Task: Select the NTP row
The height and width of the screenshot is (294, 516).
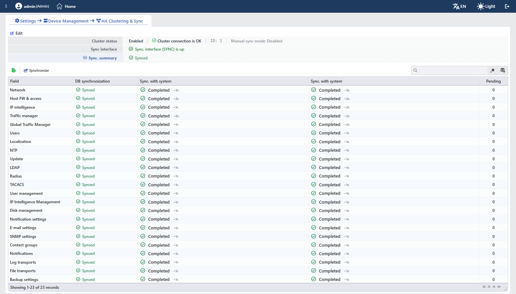Action: coord(258,150)
